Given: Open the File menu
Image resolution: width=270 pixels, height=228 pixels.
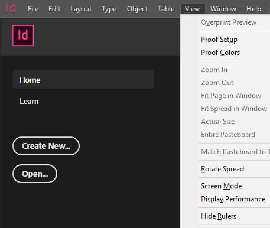Looking at the screenshot, I should click(x=33, y=9).
